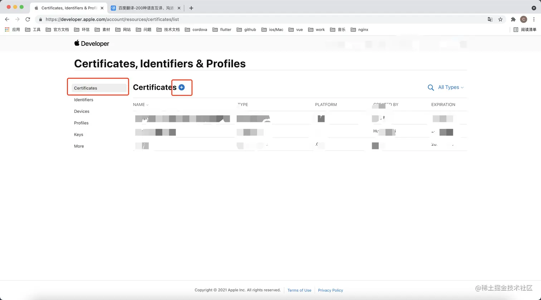Open the 网站 bookmarks folder

[x=123, y=30]
